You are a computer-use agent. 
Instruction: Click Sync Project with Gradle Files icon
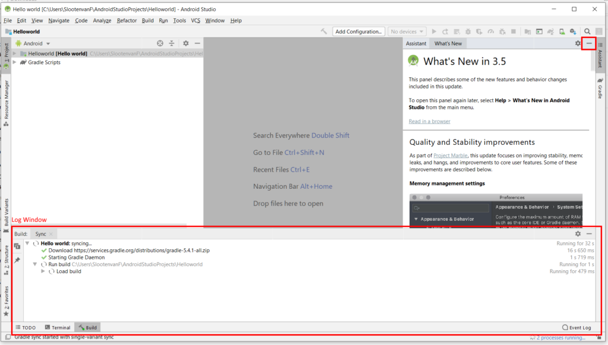pos(550,31)
